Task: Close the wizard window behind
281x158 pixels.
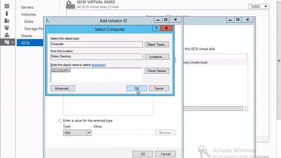Action: pyautogui.click(x=248, y=20)
